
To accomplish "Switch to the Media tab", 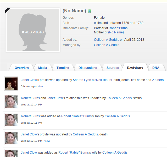I will pos(43,68).
